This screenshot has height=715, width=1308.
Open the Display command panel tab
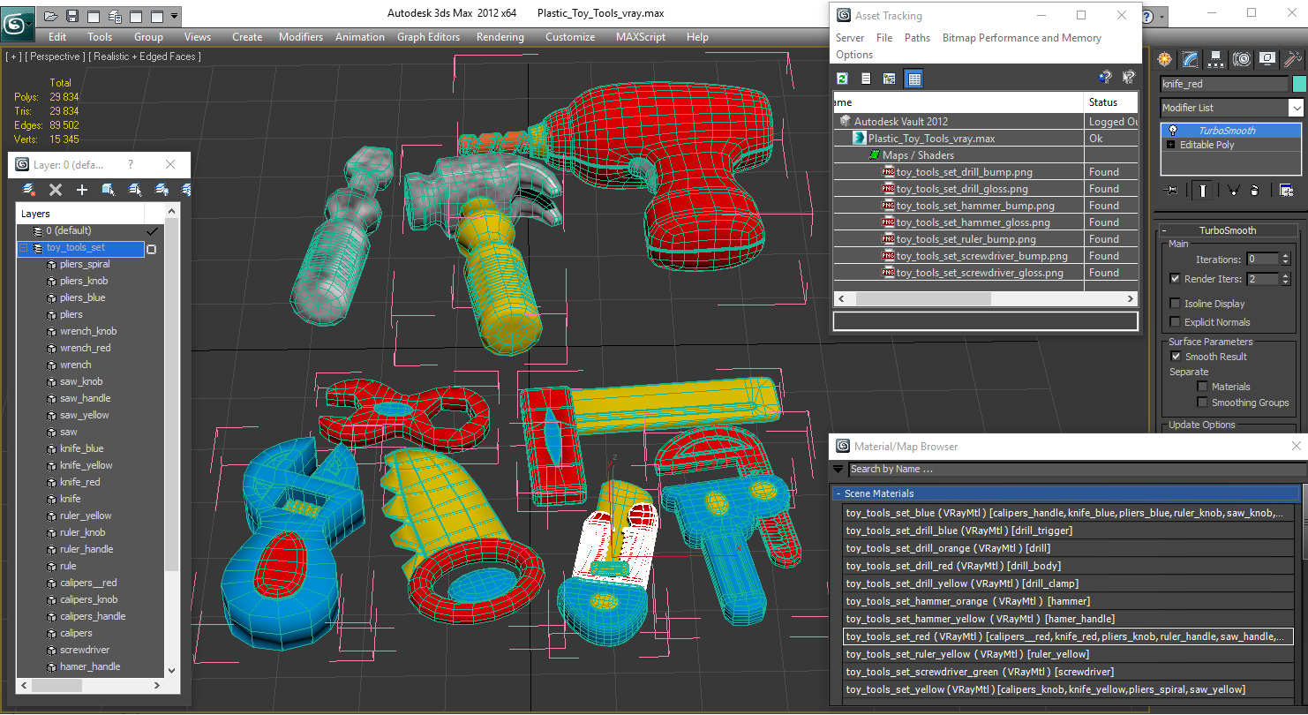(1267, 59)
